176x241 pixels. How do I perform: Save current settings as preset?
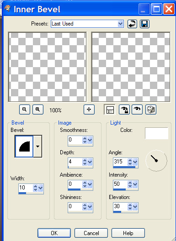144,24
